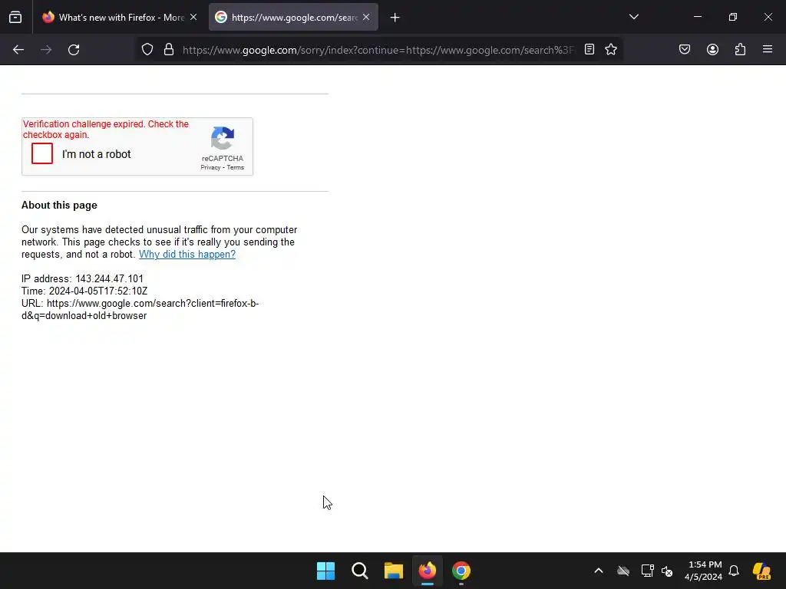This screenshot has height=589, width=786.
Task: Open tracking protection shield icon
Action: pyautogui.click(x=147, y=50)
